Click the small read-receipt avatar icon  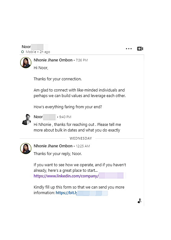[x=139, y=201]
